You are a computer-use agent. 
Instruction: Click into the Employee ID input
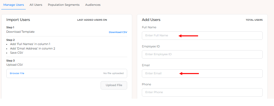click(x=202, y=54)
